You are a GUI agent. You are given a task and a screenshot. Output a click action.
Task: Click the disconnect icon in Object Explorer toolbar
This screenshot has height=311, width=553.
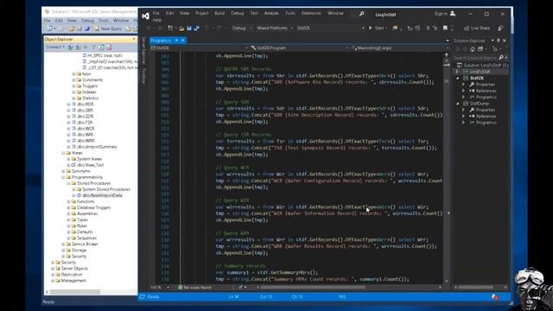coord(78,47)
